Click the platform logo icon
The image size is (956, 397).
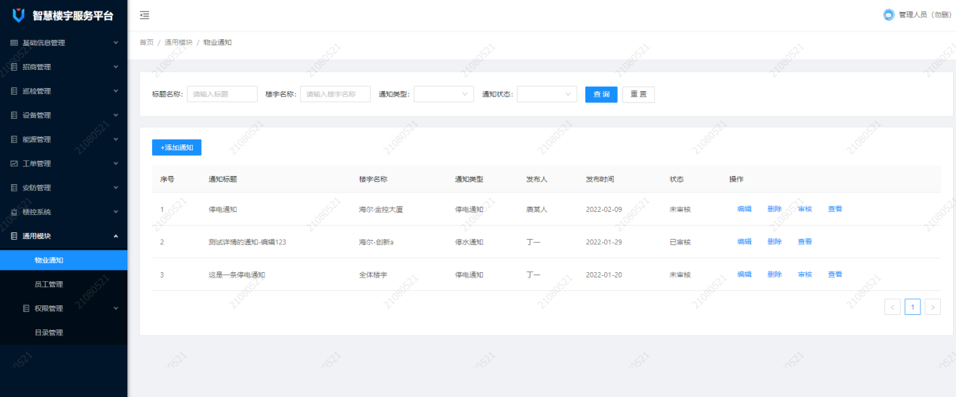[x=19, y=15]
